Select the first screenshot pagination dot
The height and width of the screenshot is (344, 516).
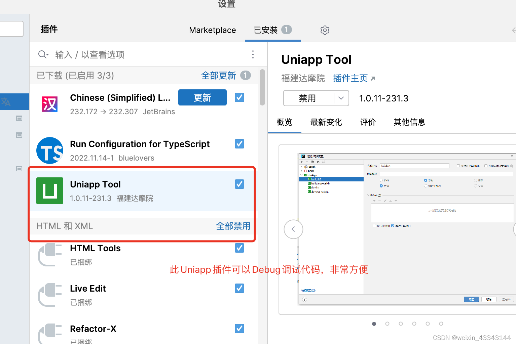374,324
